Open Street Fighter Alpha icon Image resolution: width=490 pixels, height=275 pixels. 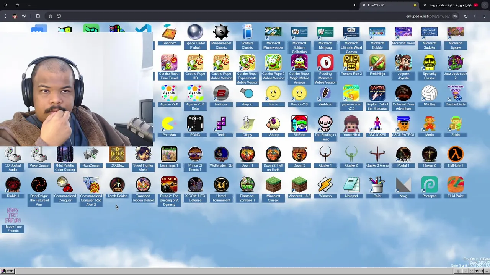tap(143, 159)
